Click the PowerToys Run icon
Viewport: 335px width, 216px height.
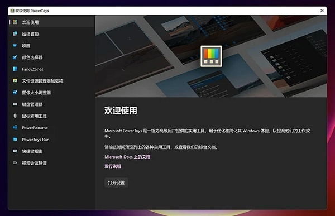tap(15, 140)
